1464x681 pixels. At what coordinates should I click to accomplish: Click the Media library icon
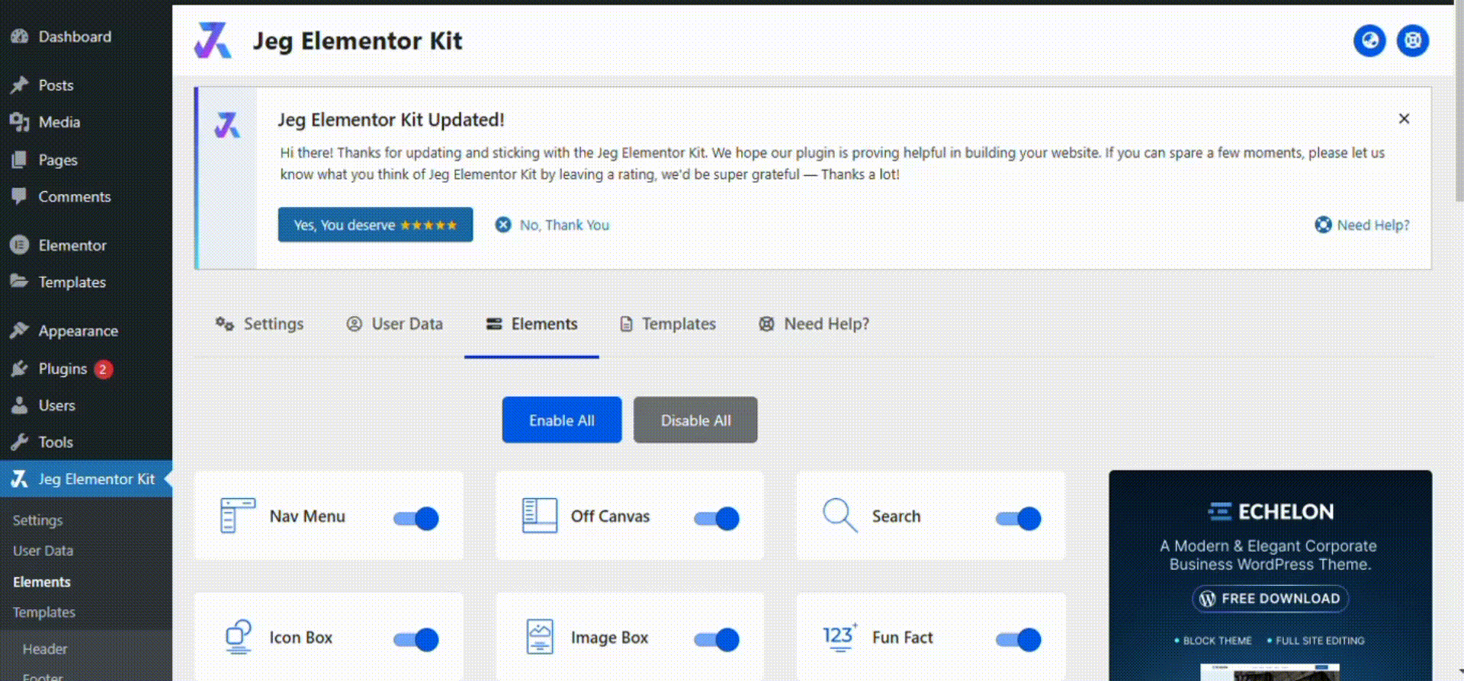[x=19, y=122]
